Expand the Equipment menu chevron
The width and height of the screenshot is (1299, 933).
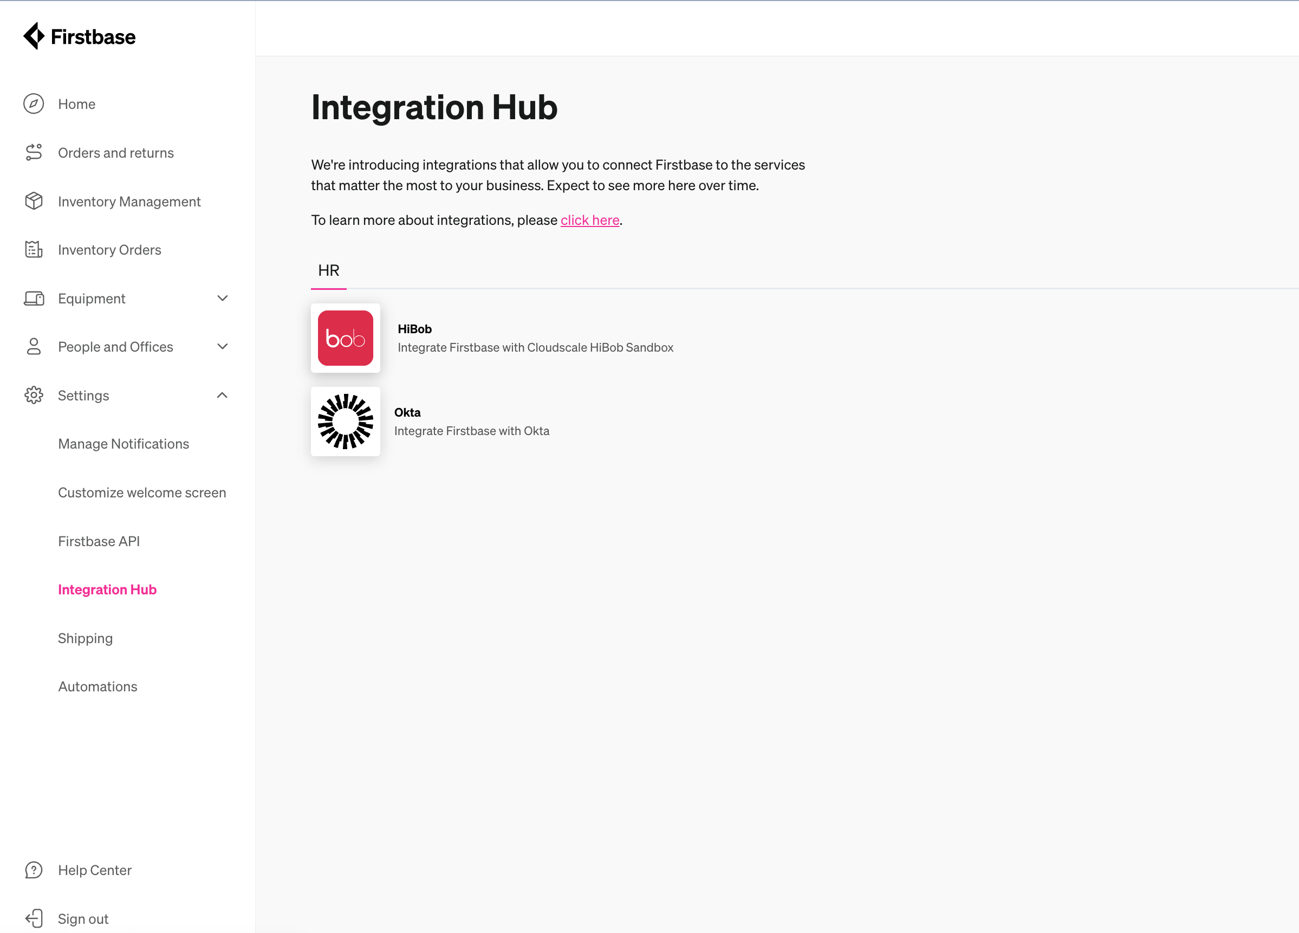click(223, 299)
